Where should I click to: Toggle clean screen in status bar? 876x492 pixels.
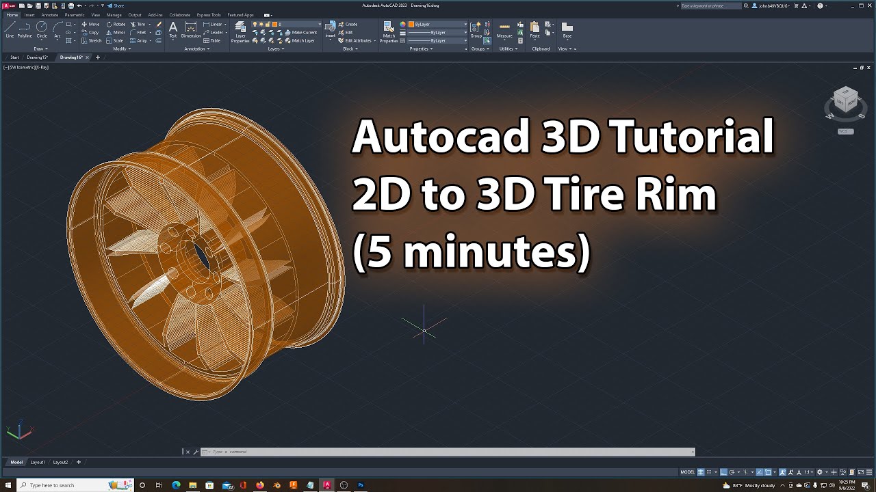click(860, 472)
